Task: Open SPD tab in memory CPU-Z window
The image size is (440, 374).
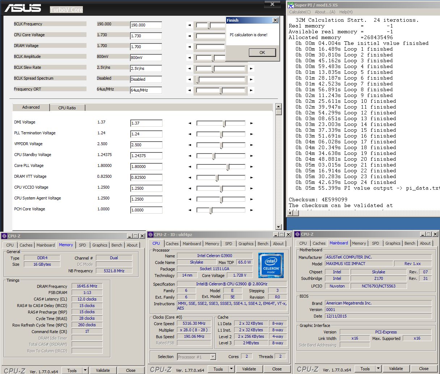Action: click(x=82, y=245)
